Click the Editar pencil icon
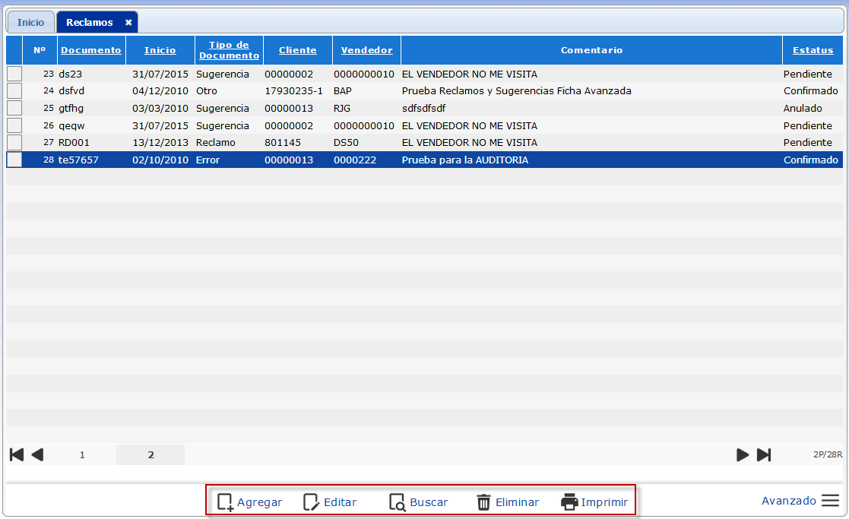This screenshot has height=519, width=849. [x=312, y=502]
